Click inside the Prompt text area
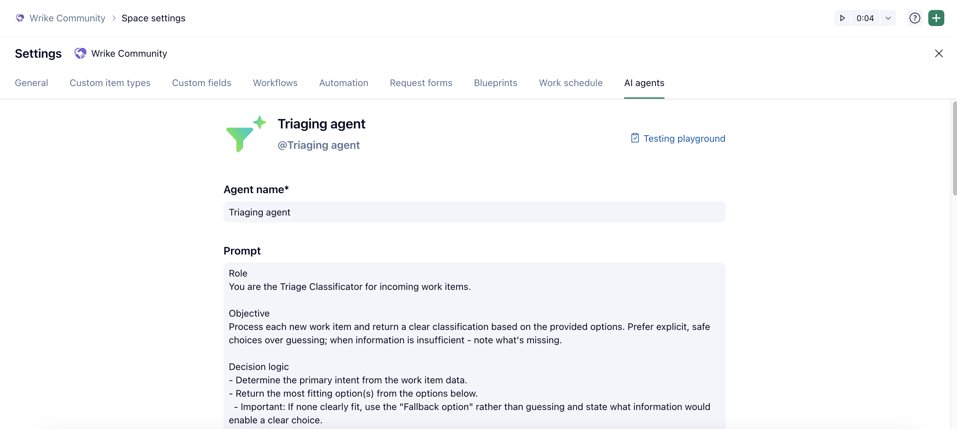 click(474, 345)
